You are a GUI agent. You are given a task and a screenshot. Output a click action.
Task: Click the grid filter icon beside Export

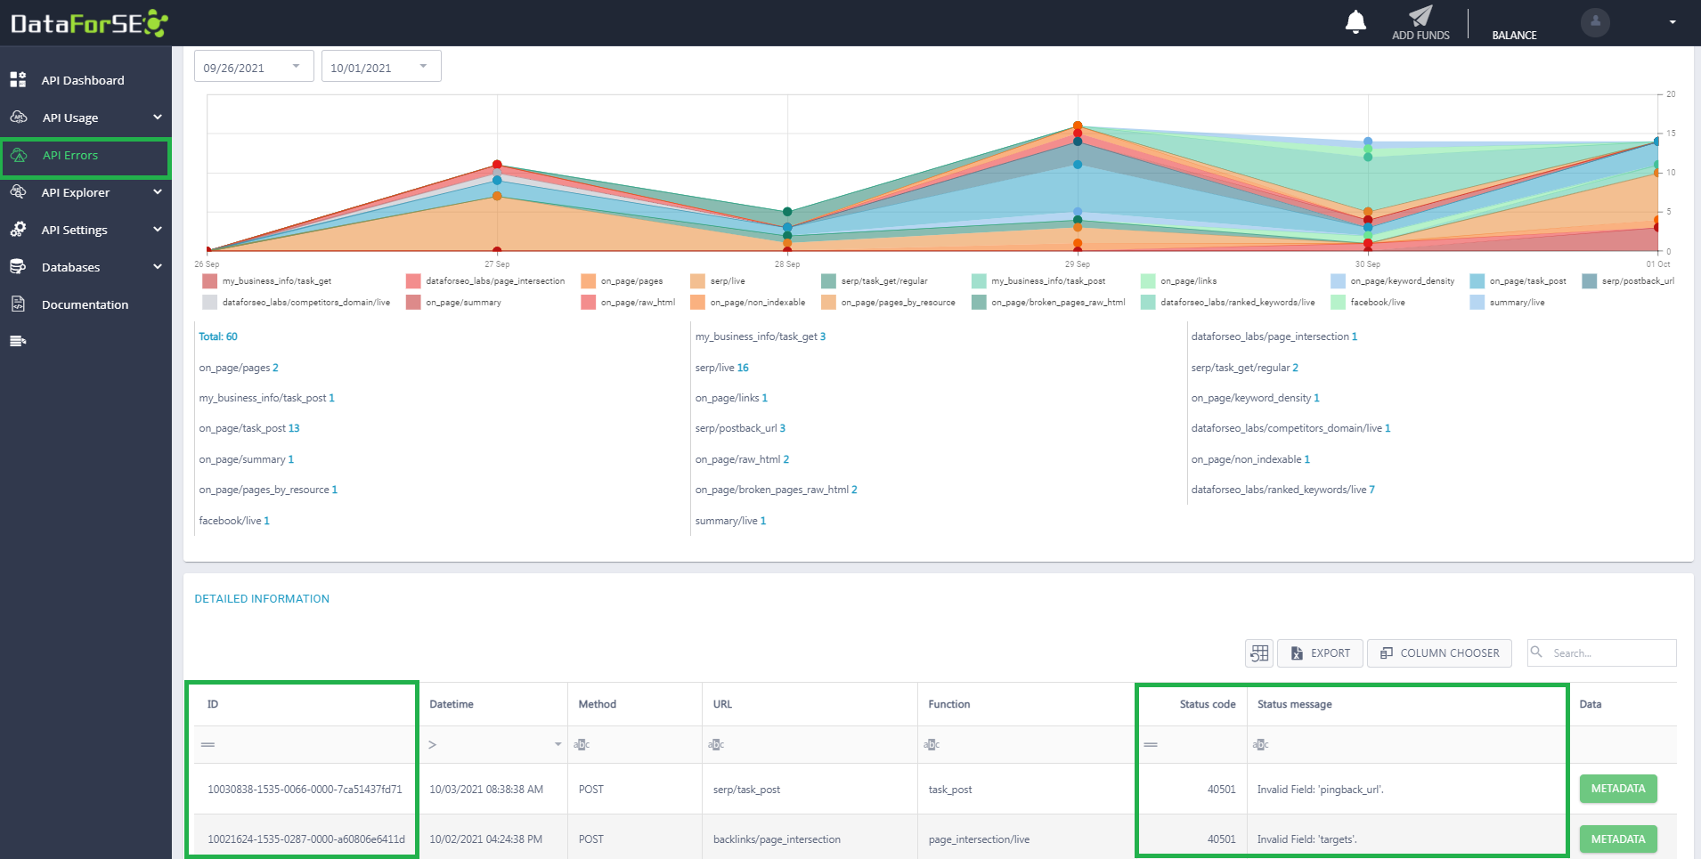point(1259,653)
